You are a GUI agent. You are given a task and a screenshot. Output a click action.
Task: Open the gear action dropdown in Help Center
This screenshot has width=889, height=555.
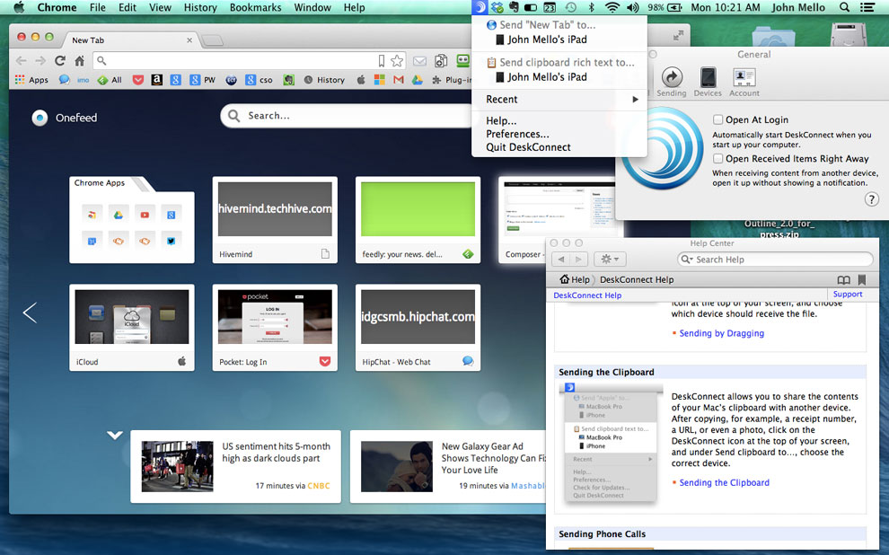(x=610, y=259)
